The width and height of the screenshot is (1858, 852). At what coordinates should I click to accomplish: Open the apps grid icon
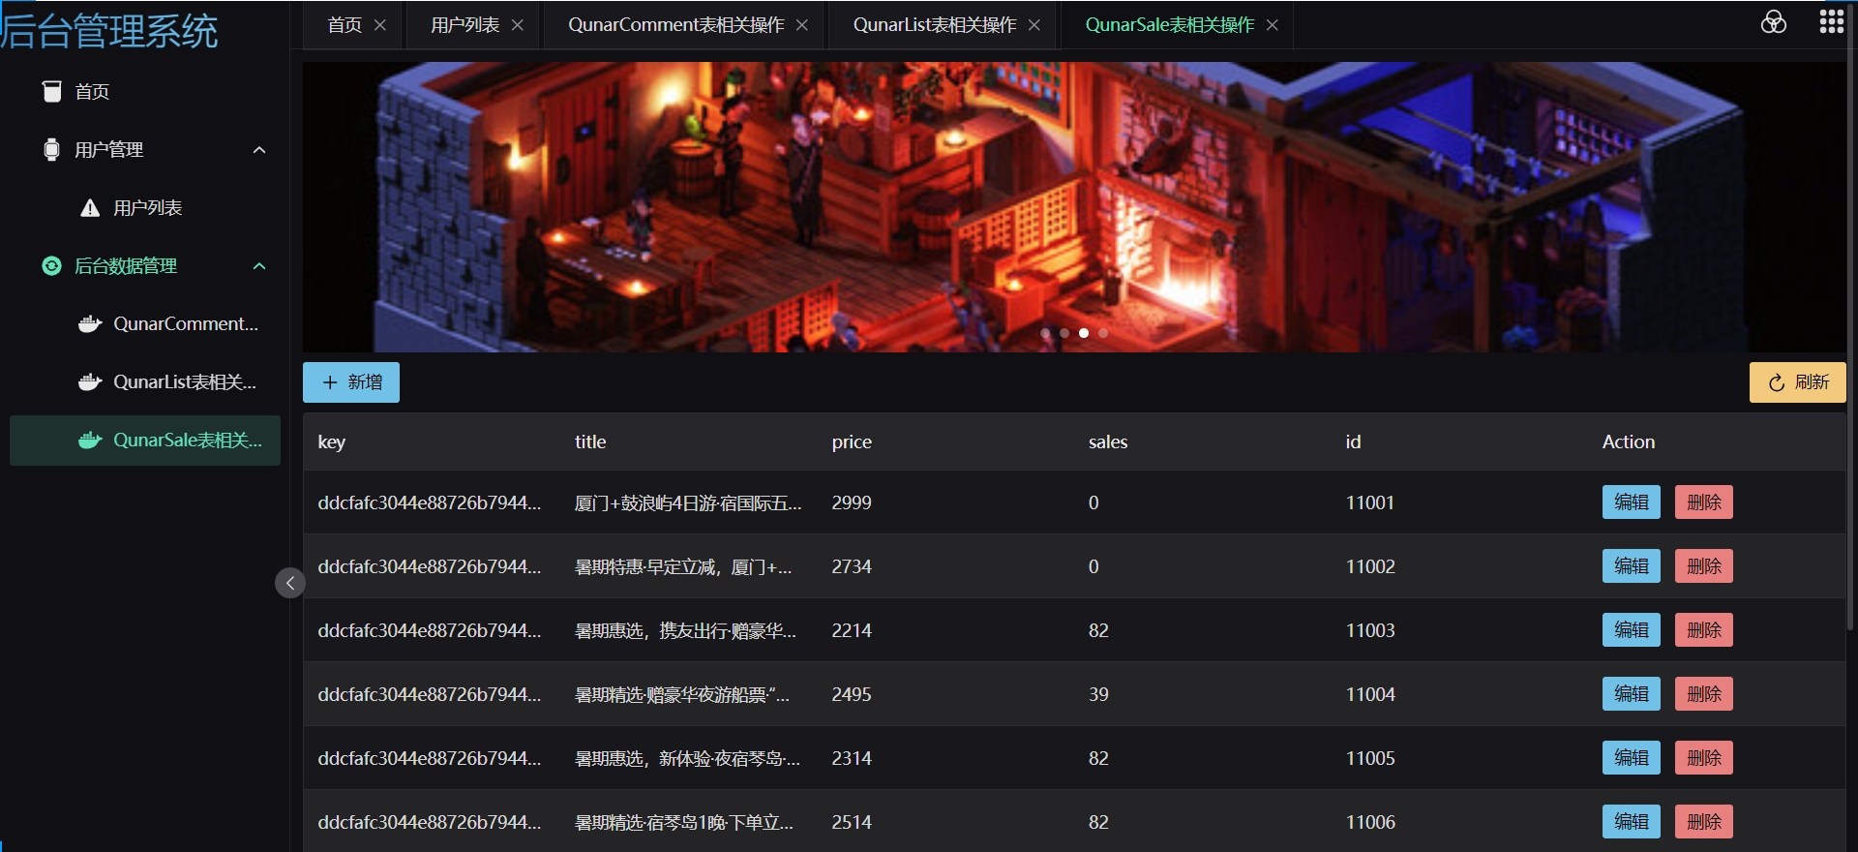[x=1832, y=22]
